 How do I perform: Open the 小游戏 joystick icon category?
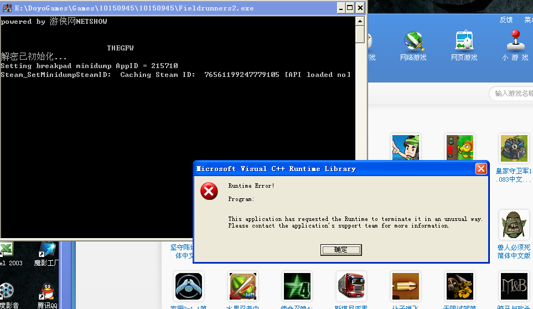click(516, 40)
